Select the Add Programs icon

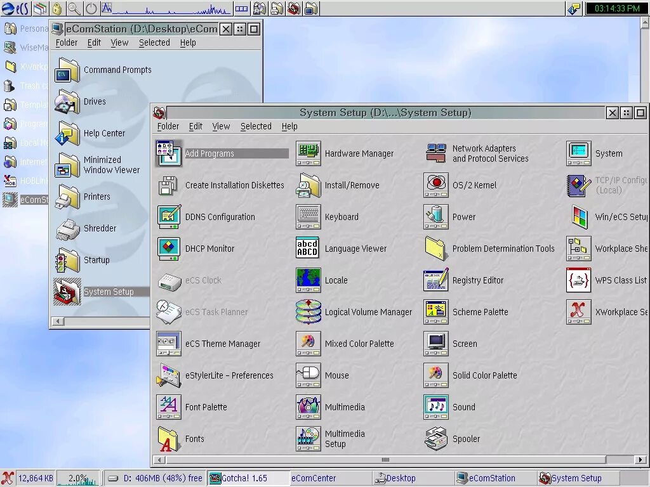(x=168, y=153)
